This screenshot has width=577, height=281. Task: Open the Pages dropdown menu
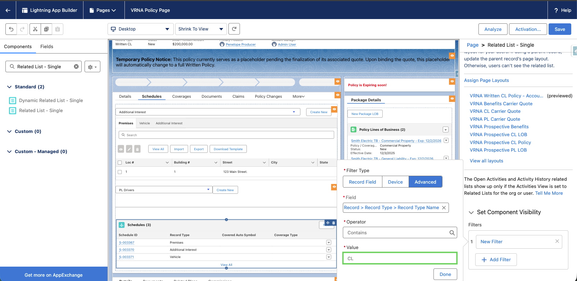pos(103,10)
